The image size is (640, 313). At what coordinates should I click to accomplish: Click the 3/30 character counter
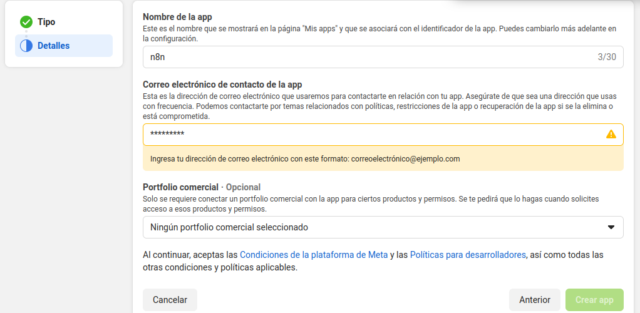(607, 57)
